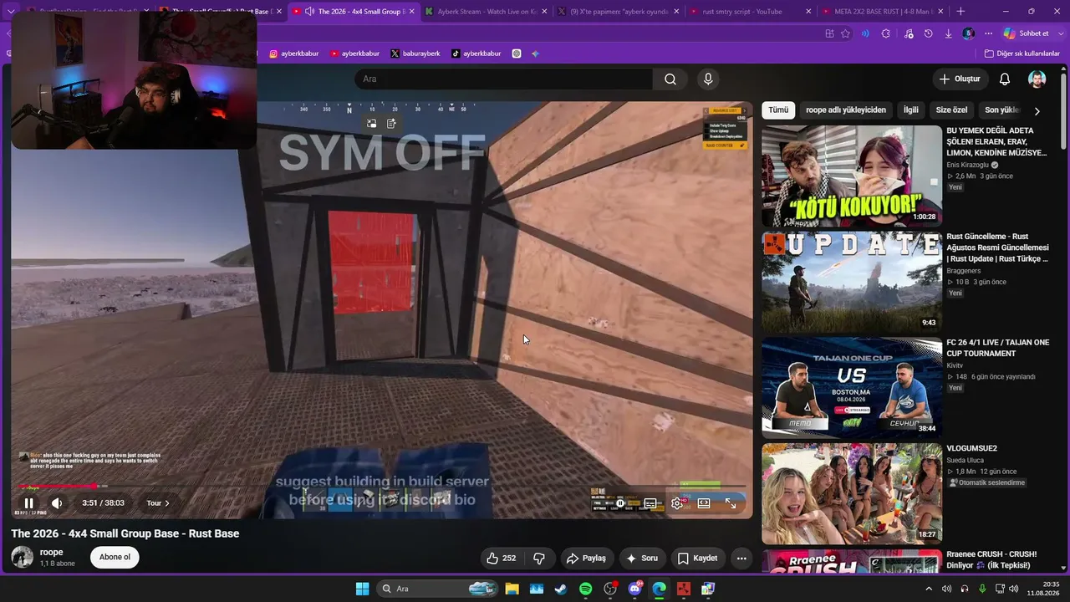Launch Steam from the taskbar
Viewport: 1070px width, 602px height.
561,589
